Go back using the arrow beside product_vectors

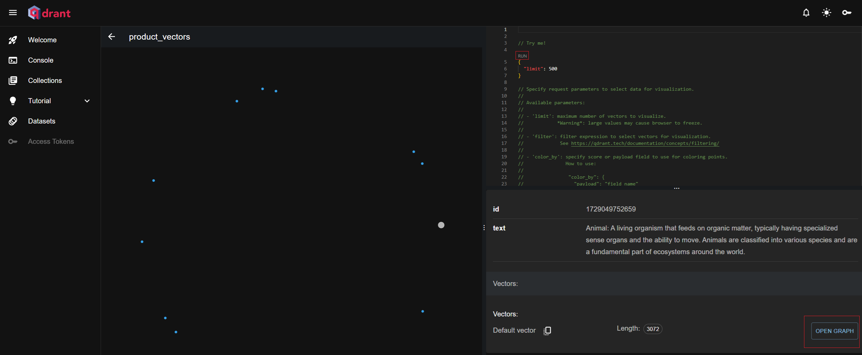(112, 37)
